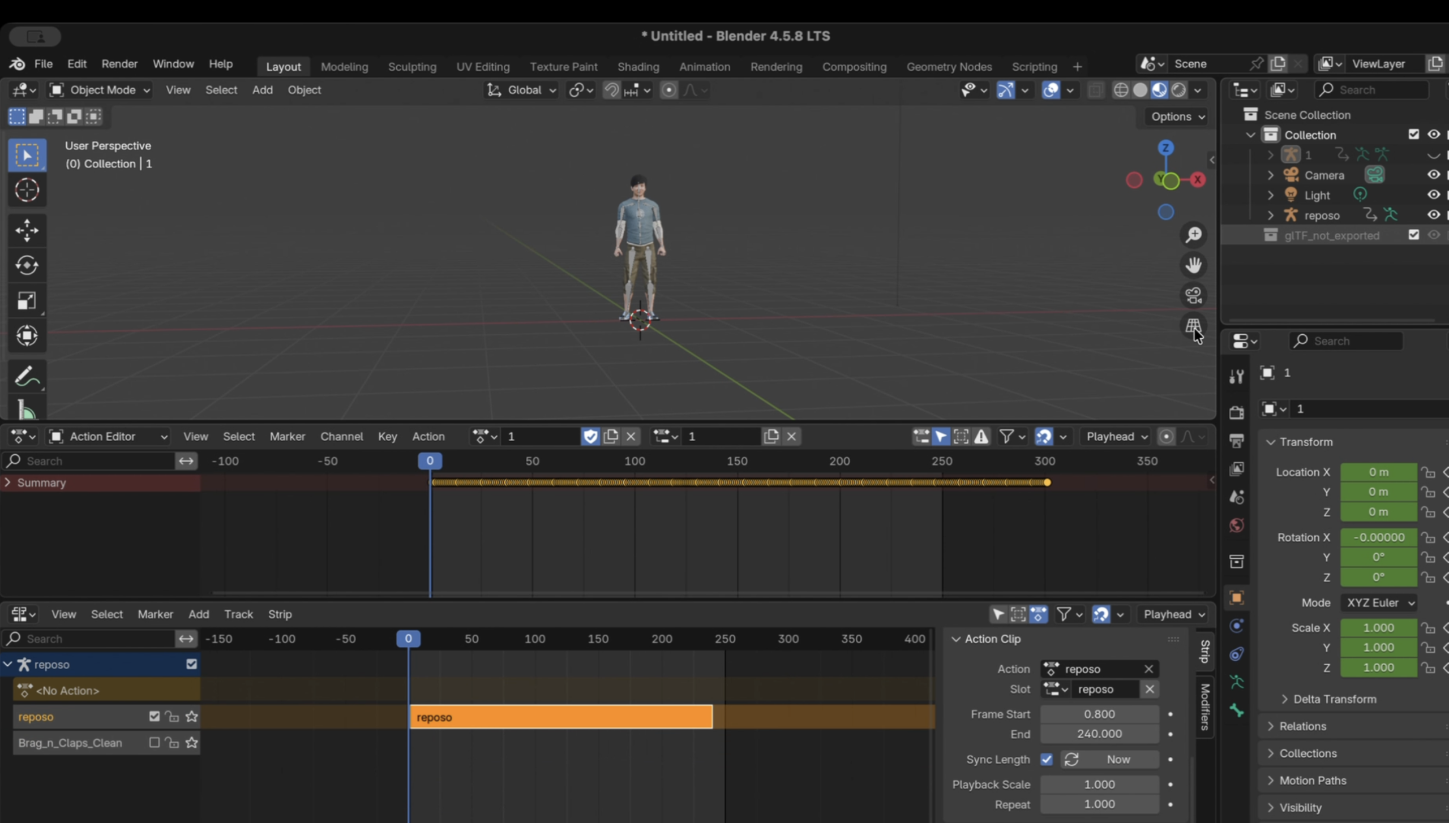Viewport: 1449px width, 823px height.
Task: Hide the Camera with its eye icon
Action: pyautogui.click(x=1433, y=175)
